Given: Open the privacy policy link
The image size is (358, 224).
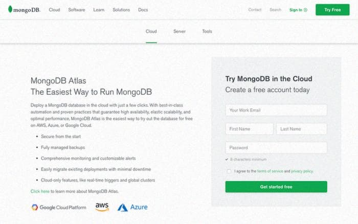Looking at the screenshot, I should click(x=302, y=171).
